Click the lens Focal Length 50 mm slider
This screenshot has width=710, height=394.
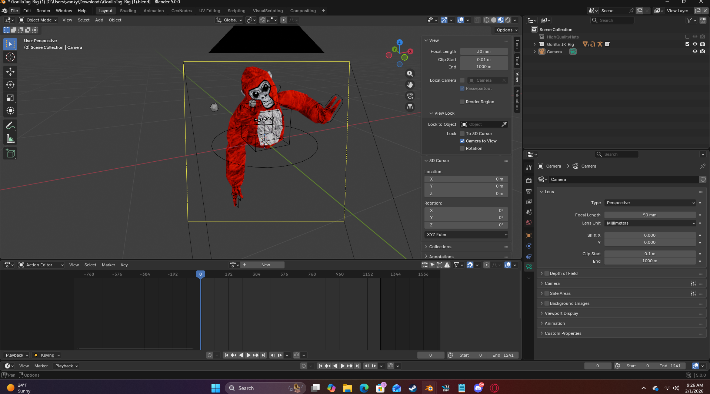[x=650, y=215]
